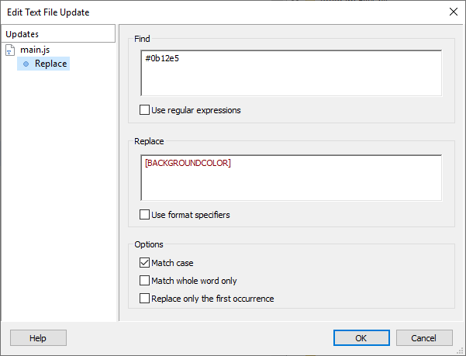
Task: Click into the Find text box
Action: [292, 73]
